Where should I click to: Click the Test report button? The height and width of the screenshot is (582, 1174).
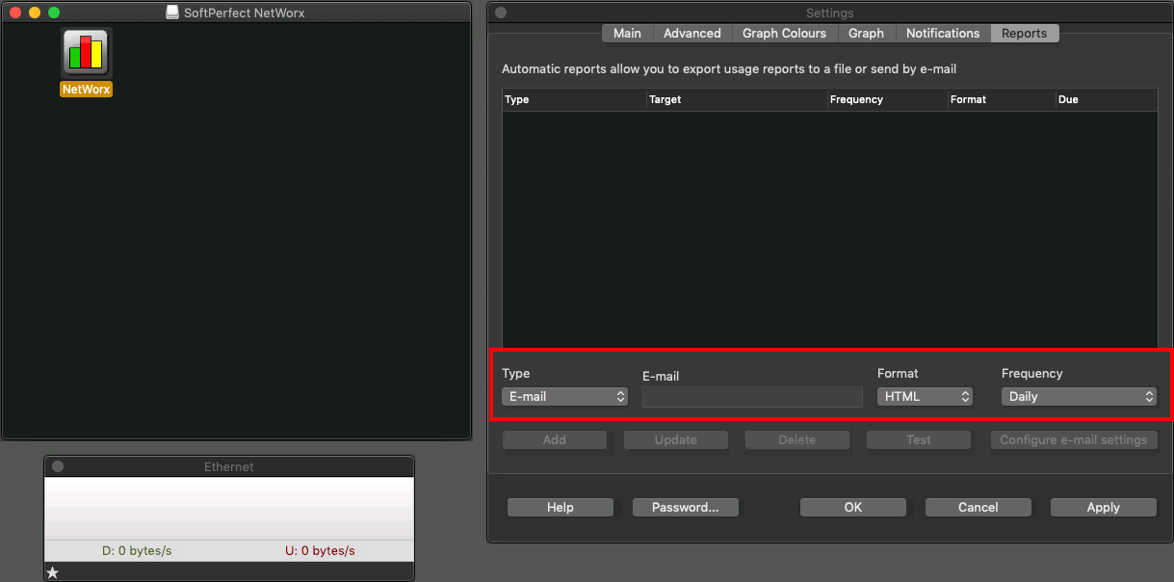point(919,439)
